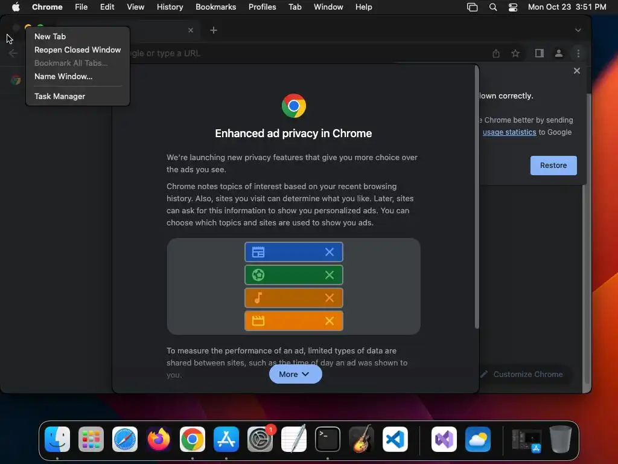Choose New Tab from the context menu
This screenshot has width=618, height=464.
(x=78, y=36)
